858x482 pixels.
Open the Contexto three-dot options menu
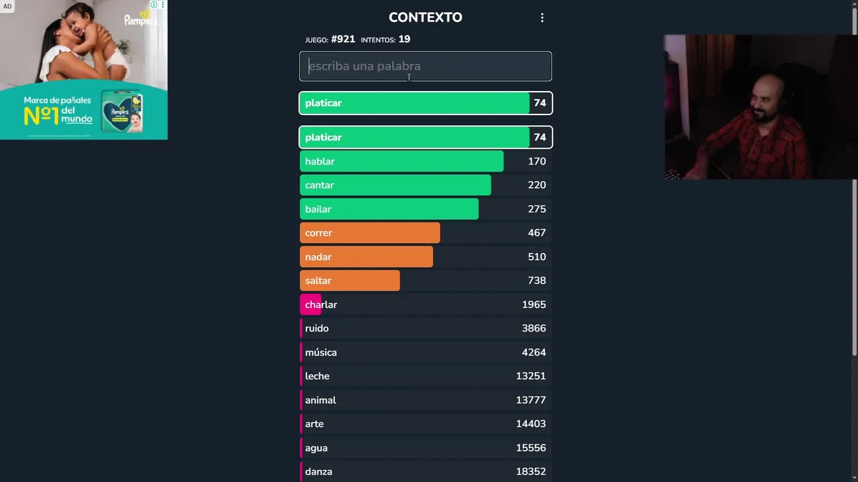542,18
